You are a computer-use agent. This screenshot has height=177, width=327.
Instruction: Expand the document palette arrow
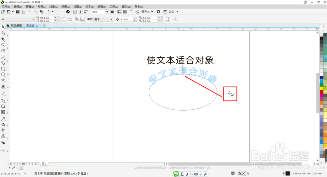(9, 168)
